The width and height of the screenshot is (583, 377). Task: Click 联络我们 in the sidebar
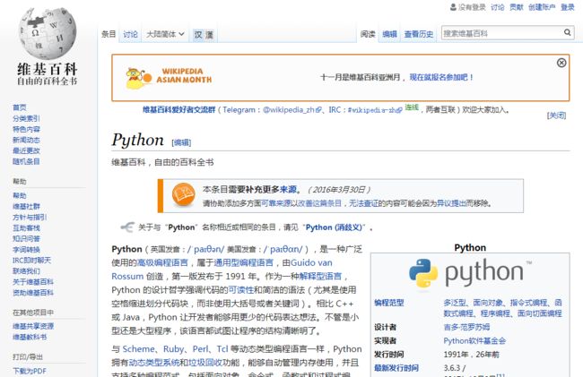[x=26, y=270]
